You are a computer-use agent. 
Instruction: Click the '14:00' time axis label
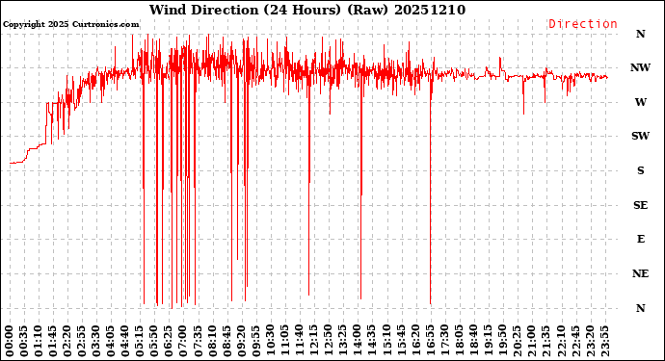pyautogui.click(x=358, y=341)
